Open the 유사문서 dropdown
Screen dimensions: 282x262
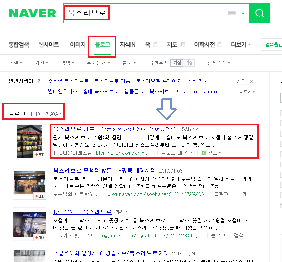(98, 63)
